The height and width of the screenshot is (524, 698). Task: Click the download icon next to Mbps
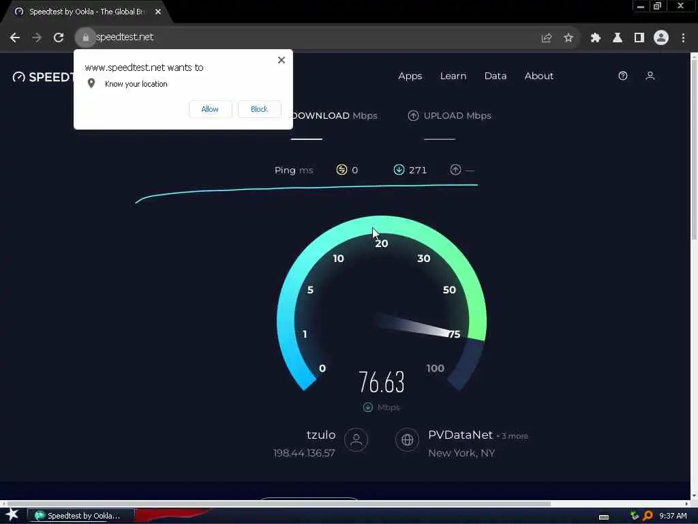(x=367, y=407)
